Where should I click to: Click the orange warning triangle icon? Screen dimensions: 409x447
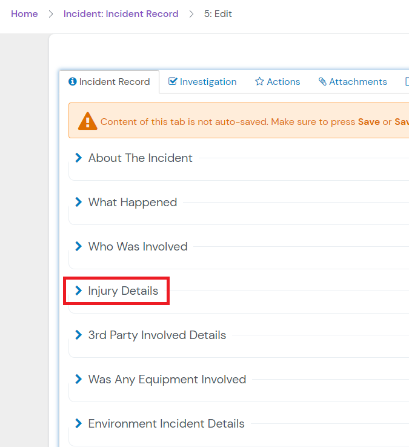point(88,121)
